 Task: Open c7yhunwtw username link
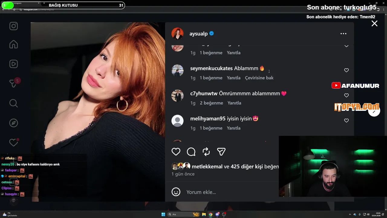(204, 94)
